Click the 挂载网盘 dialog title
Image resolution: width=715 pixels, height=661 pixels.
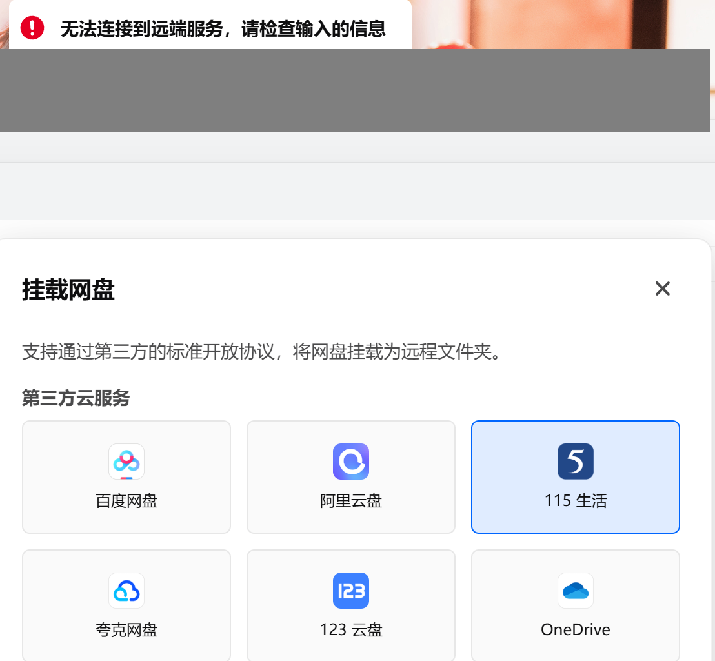(68, 290)
